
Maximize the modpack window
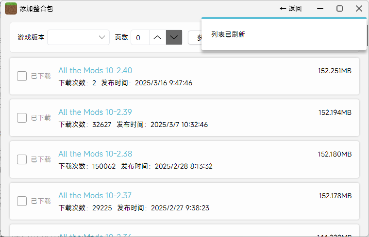pyautogui.click(x=340, y=8)
